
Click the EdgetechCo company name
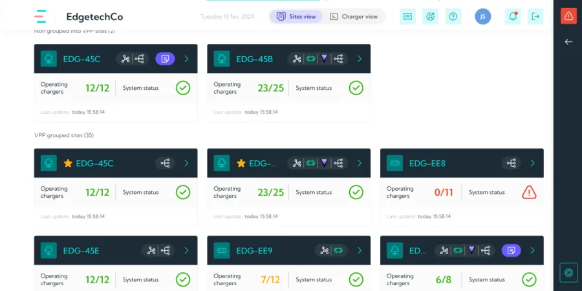click(x=94, y=17)
